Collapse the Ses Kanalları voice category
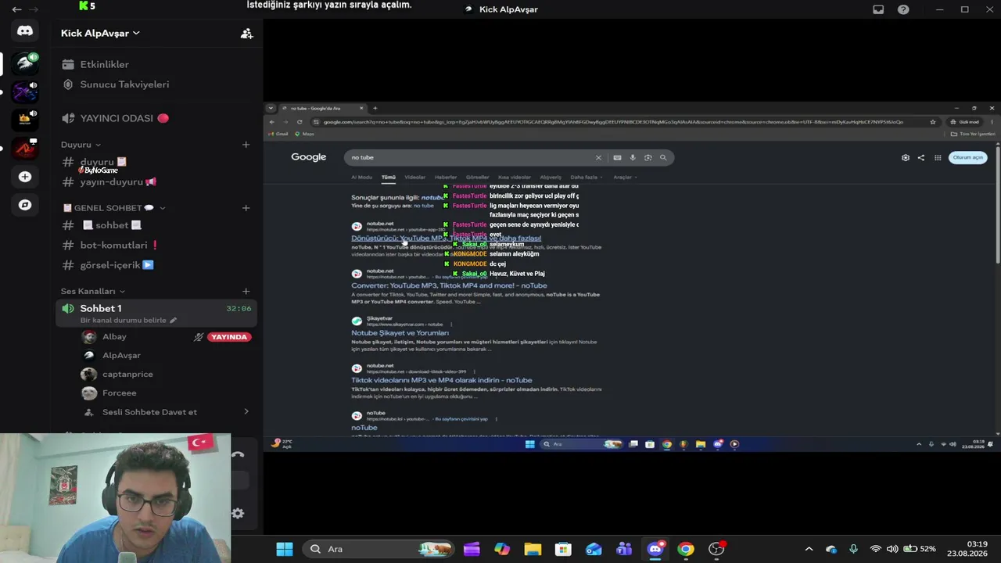 click(x=93, y=292)
